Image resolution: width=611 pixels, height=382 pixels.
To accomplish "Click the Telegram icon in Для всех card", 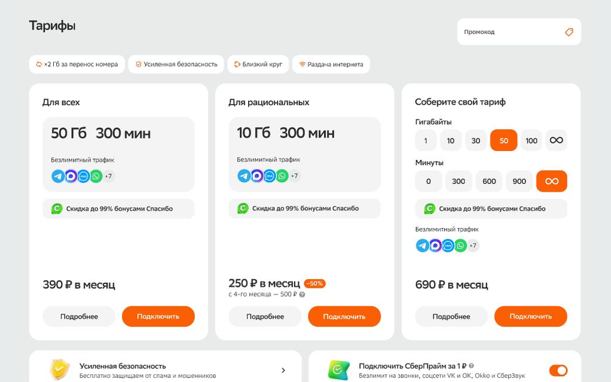I will tap(58, 176).
